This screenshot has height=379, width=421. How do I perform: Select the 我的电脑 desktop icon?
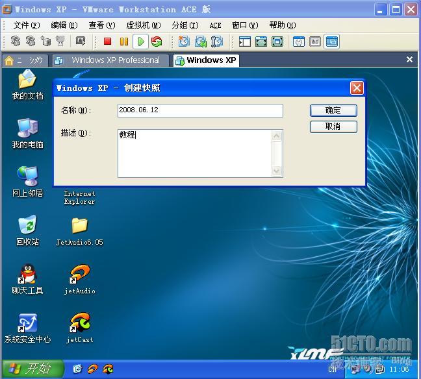point(27,133)
